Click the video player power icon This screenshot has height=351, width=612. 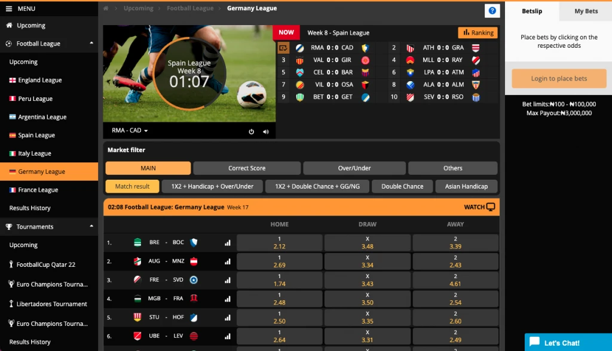pyautogui.click(x=252, y=132)
